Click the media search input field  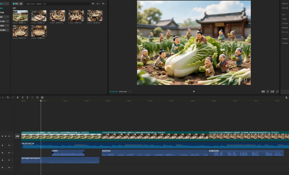pyautogui.click(x=57, y=4)
